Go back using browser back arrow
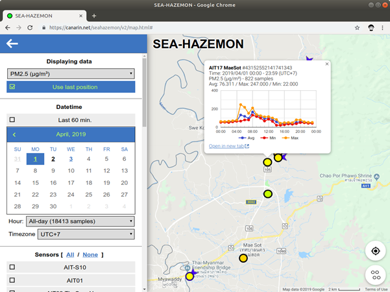Screen dimensions: 390x292 pyautogui.click(x=8, y=28)
